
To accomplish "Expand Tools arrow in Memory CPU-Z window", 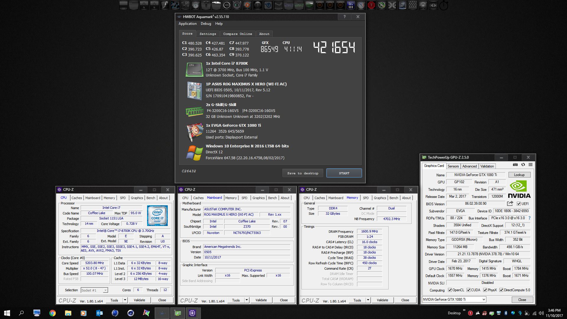I will tap(368, 300).
